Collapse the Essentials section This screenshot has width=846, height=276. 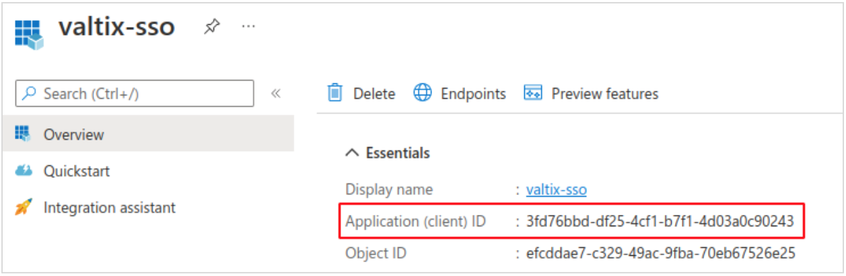coord(352,153)
